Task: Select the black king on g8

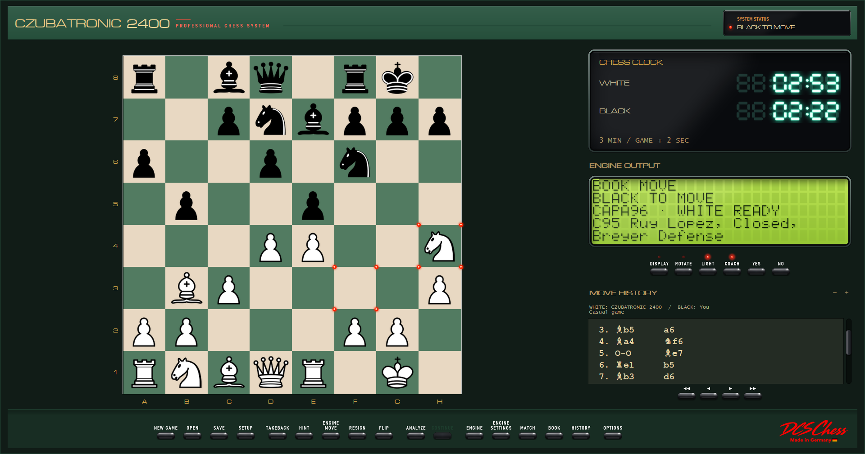Action: [x=397, y=77]
